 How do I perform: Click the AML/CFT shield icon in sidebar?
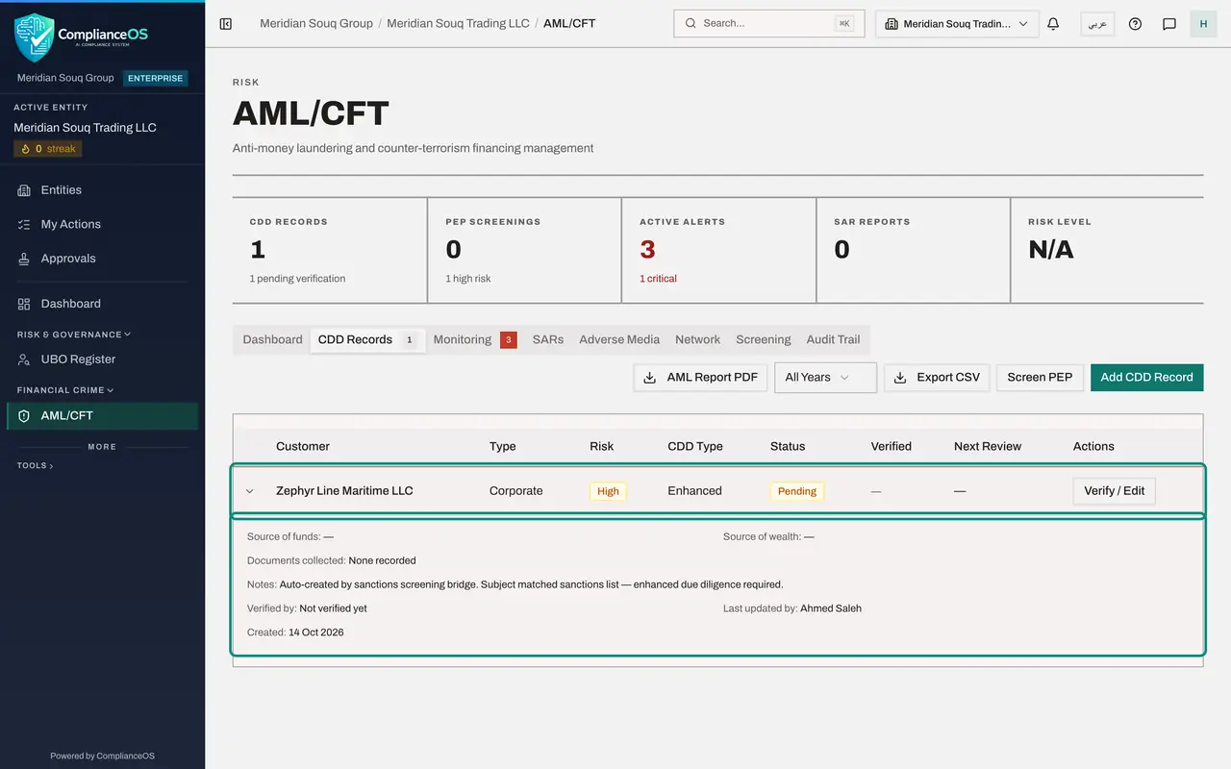(x=24, y=416)
